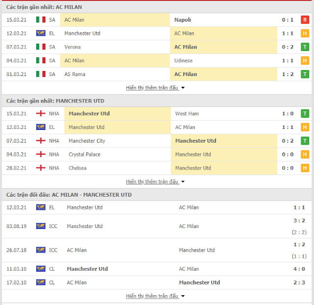
Task: Click the Europe flag on 17.02.10 CL row
Action: point(41,282)
